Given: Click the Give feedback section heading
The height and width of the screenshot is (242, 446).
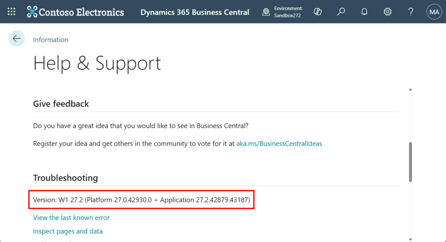Looking at the screenshot, I should point(61,104).
